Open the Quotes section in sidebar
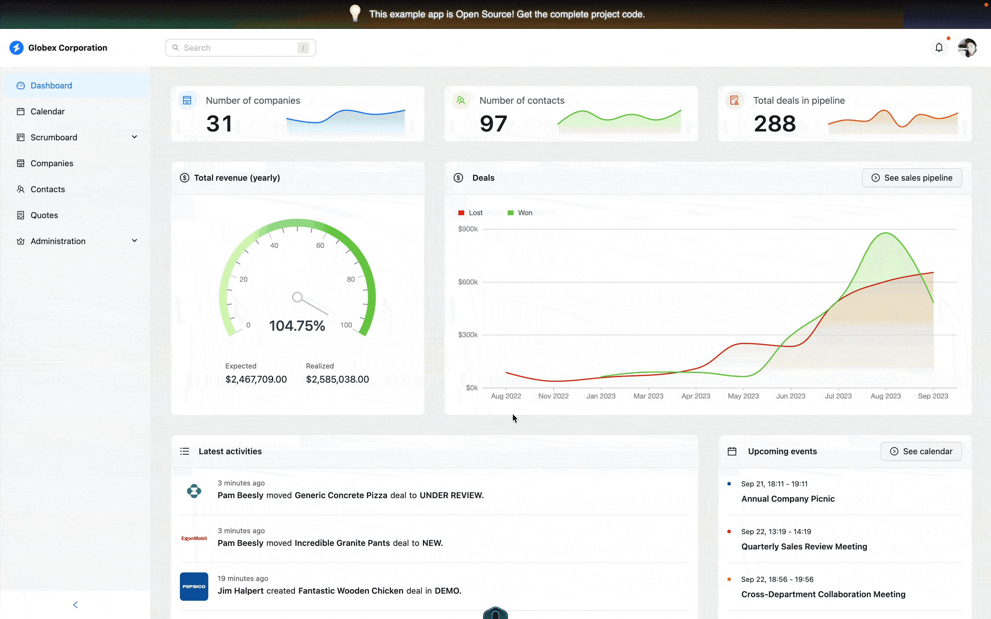This screenshot has width=991, height=619. 44,215
